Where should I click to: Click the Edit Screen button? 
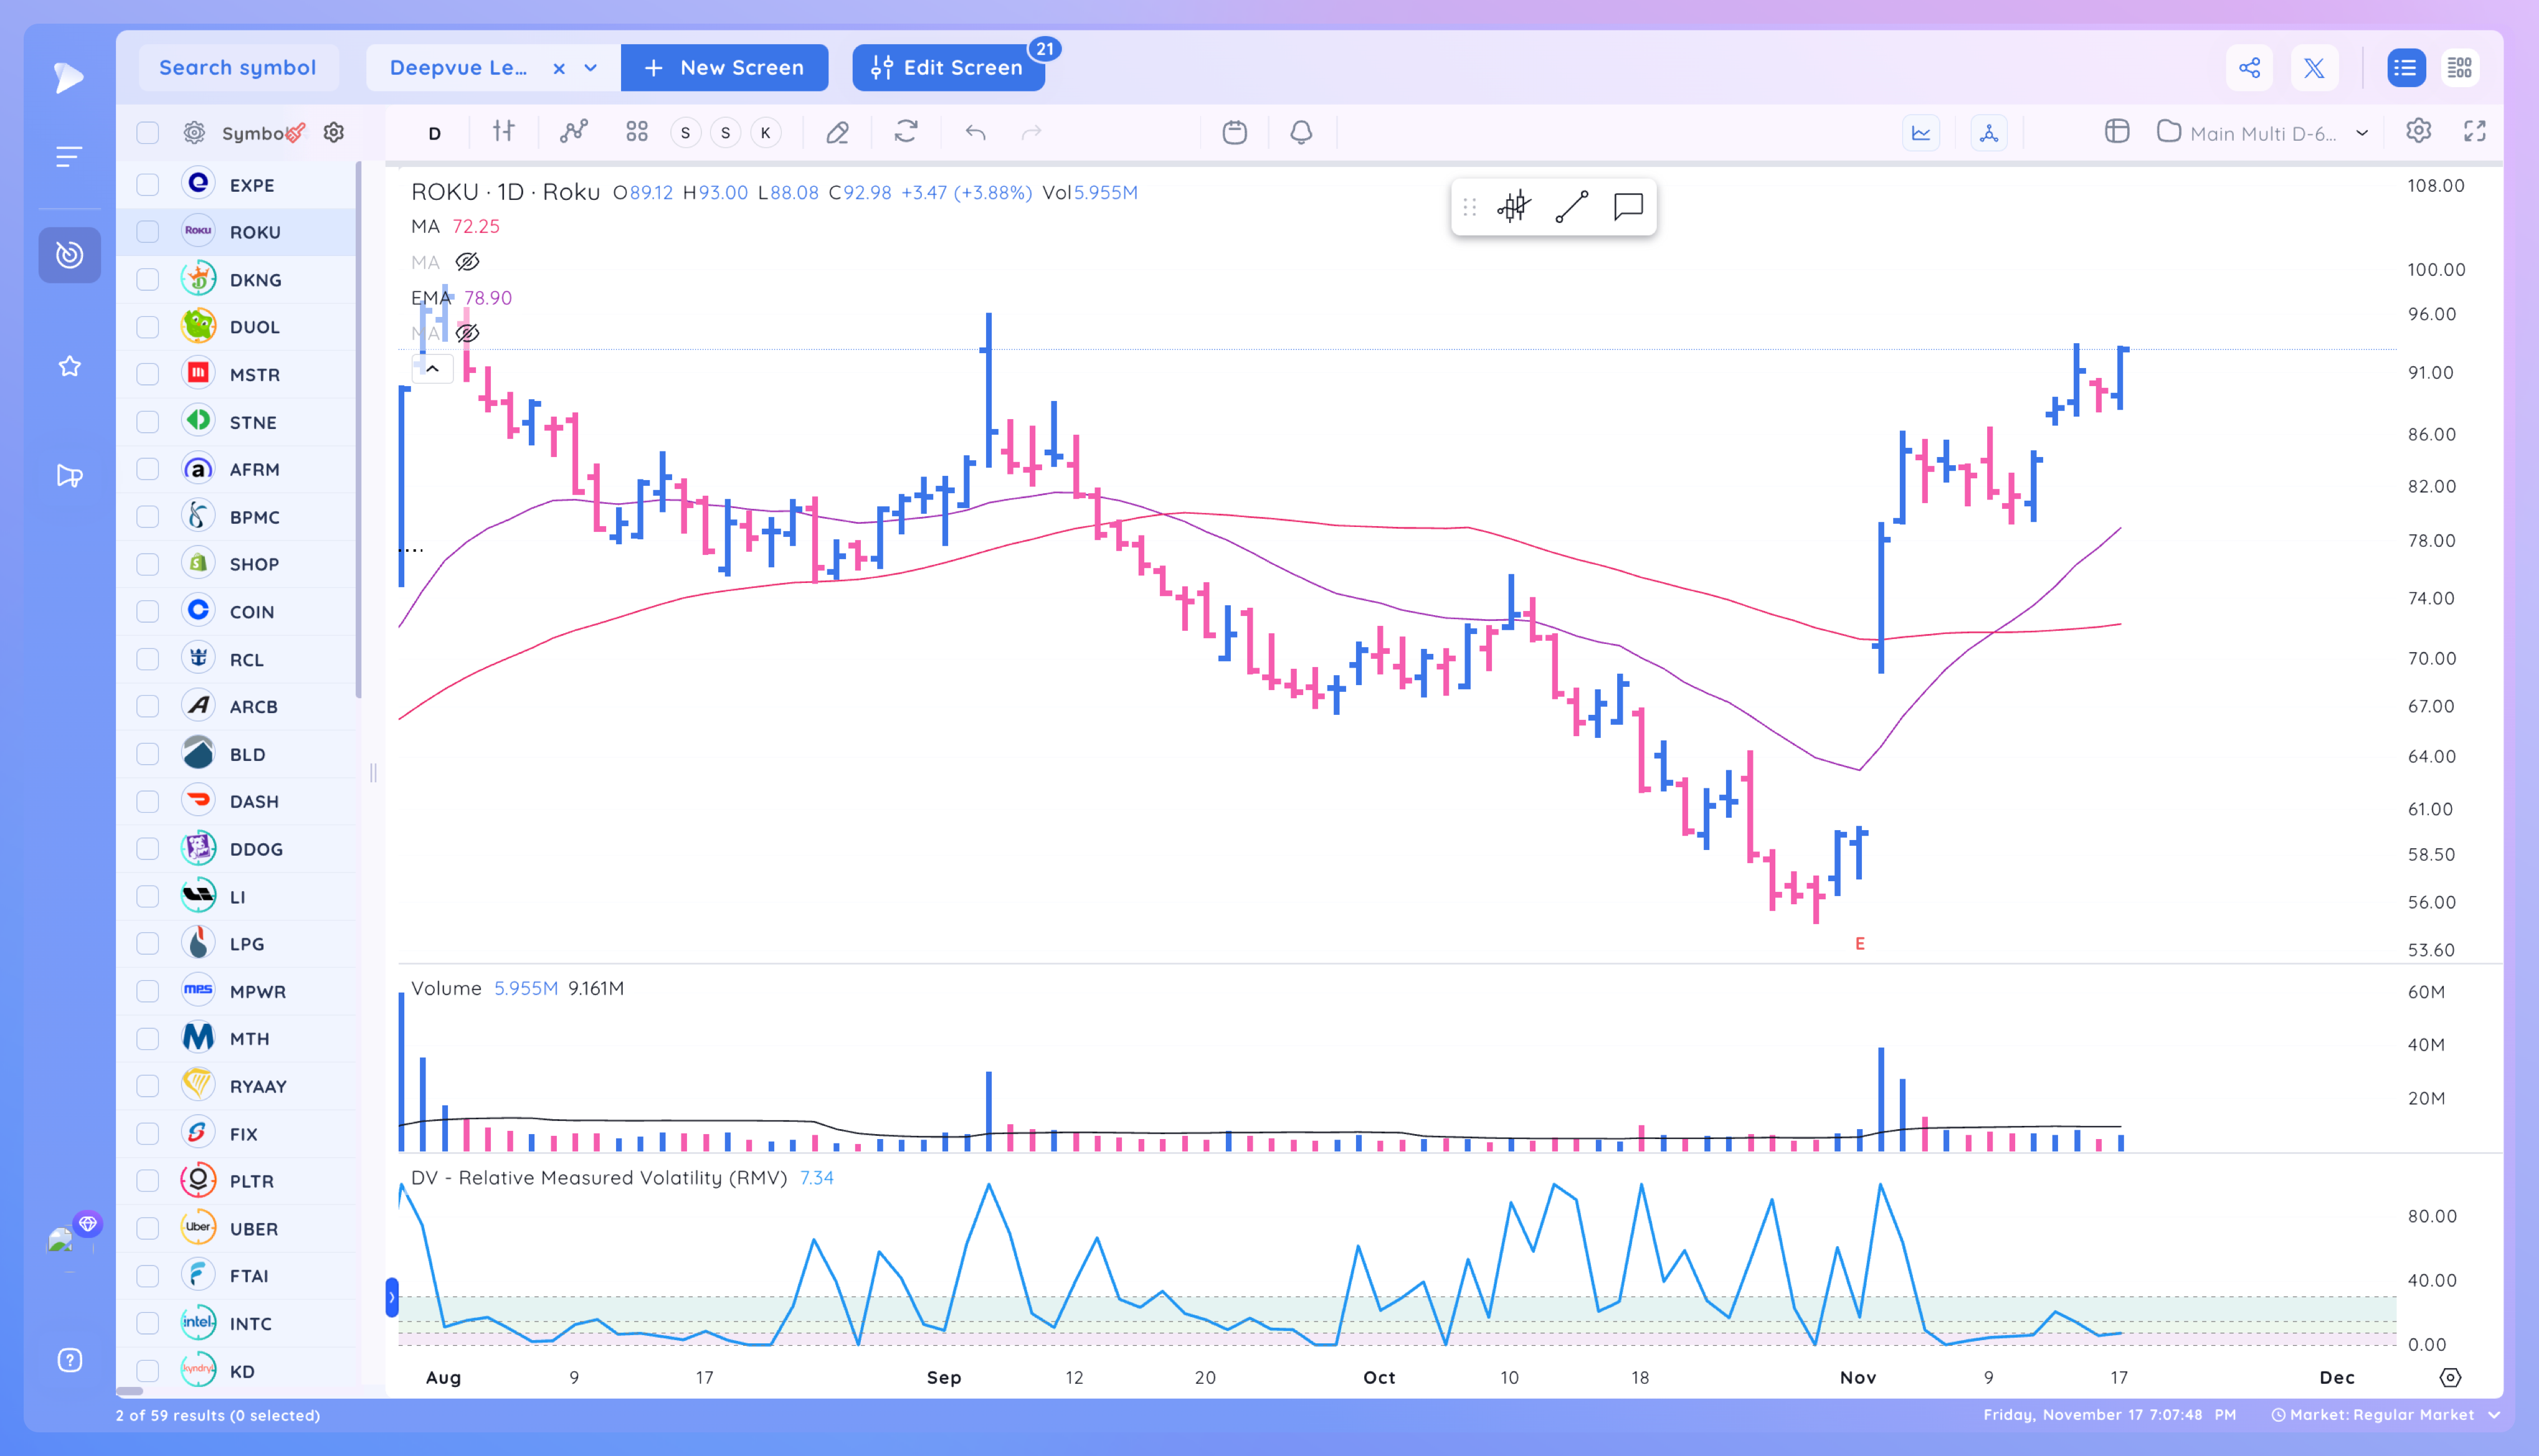point(948,68)
